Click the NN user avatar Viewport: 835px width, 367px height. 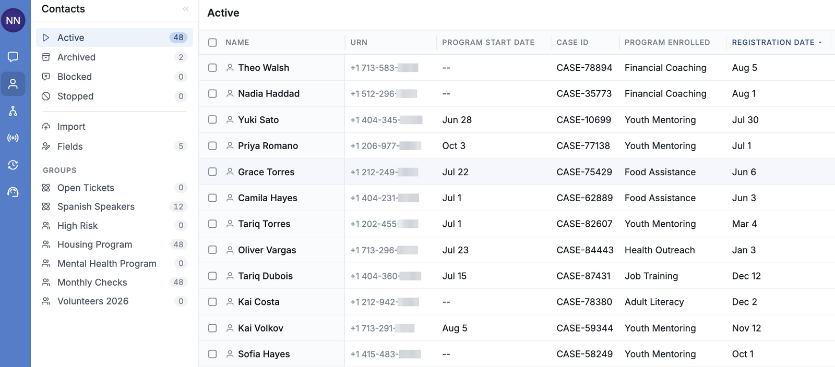click(x=13, y=20)
